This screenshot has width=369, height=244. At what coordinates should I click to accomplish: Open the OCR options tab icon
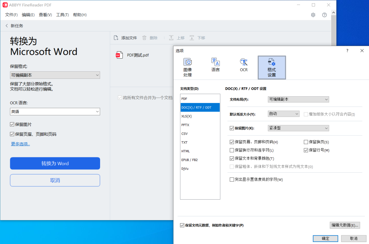point(244,62)
